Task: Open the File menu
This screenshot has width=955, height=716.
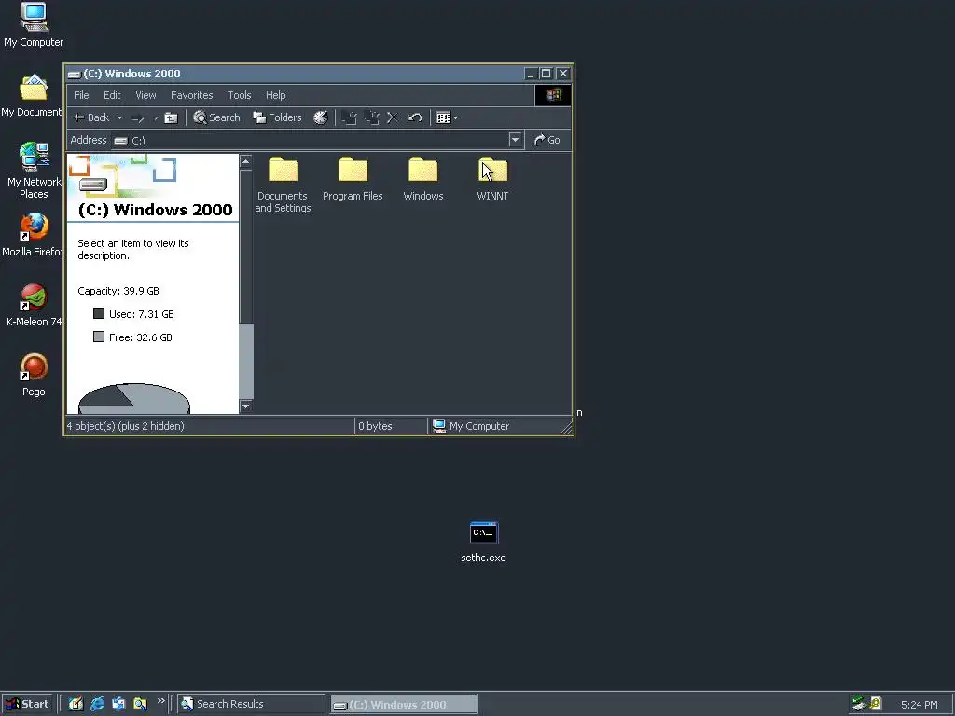Action: pos(81,95)
